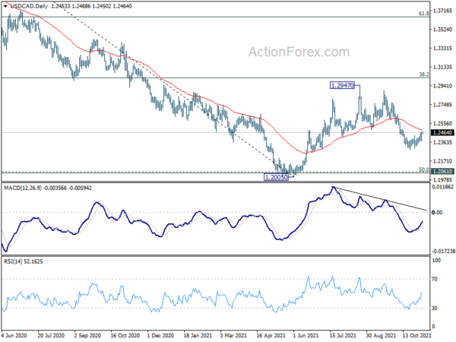Screen dimensions: 456x342
Task: Click the RSI 70 overbought axis value
Action: point(437,280)
